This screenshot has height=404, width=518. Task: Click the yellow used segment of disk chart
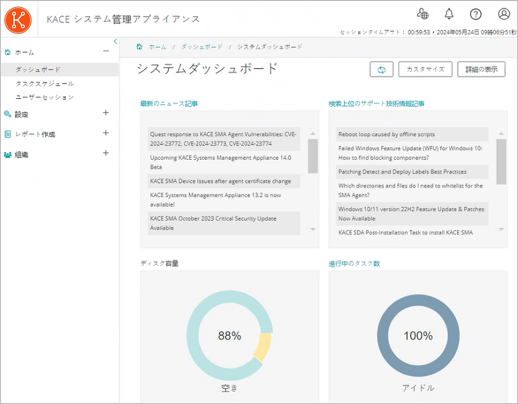coord(264,347)
